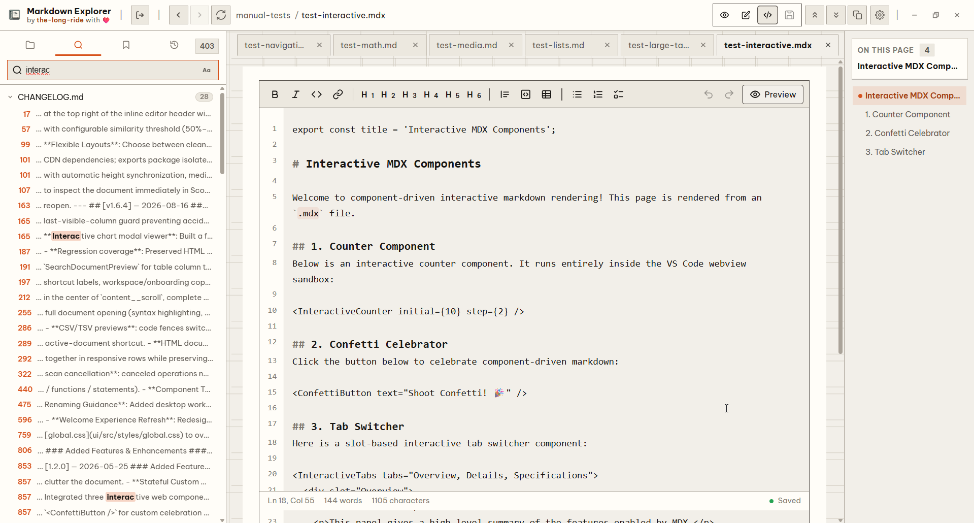Apply Heading 2 style

point(388,94)
